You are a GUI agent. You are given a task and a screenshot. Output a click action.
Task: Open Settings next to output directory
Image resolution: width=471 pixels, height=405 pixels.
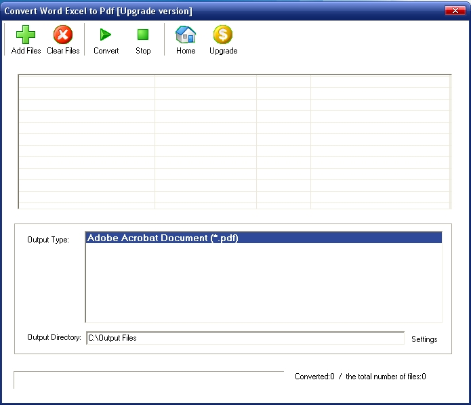click(424, 339)
